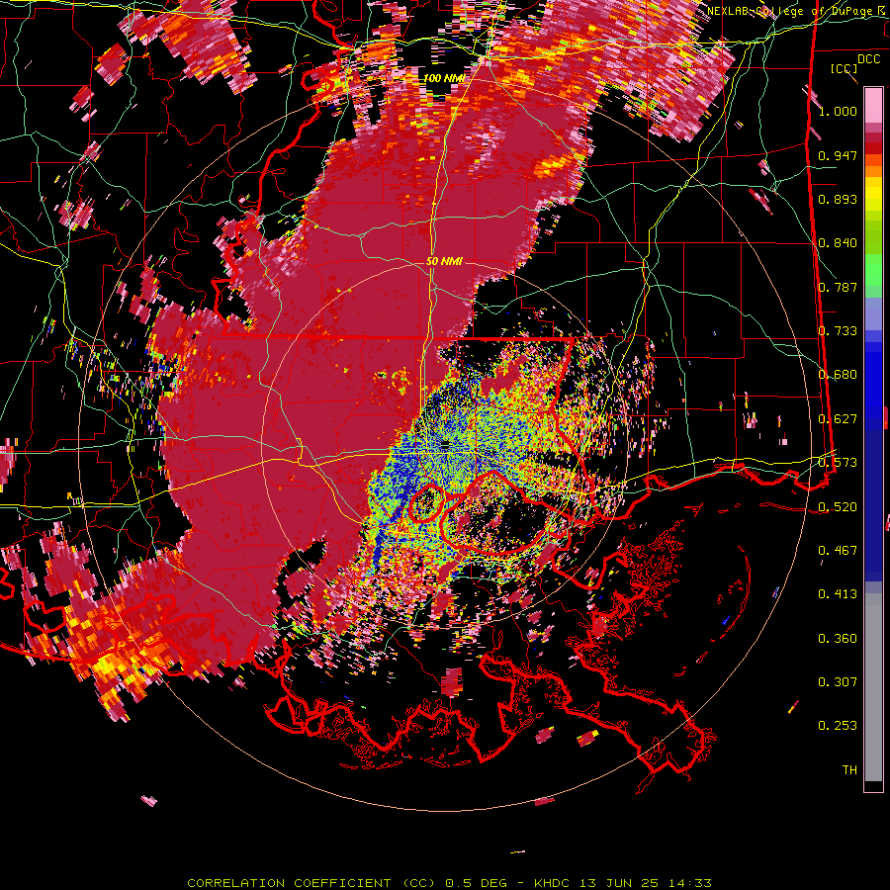Click the TH threshold label on scale
Image resolution: width=890 pixels, height=890 pixels.
pos(849,770)
